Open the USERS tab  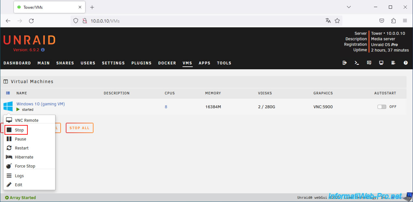click(x=88, y=63)
